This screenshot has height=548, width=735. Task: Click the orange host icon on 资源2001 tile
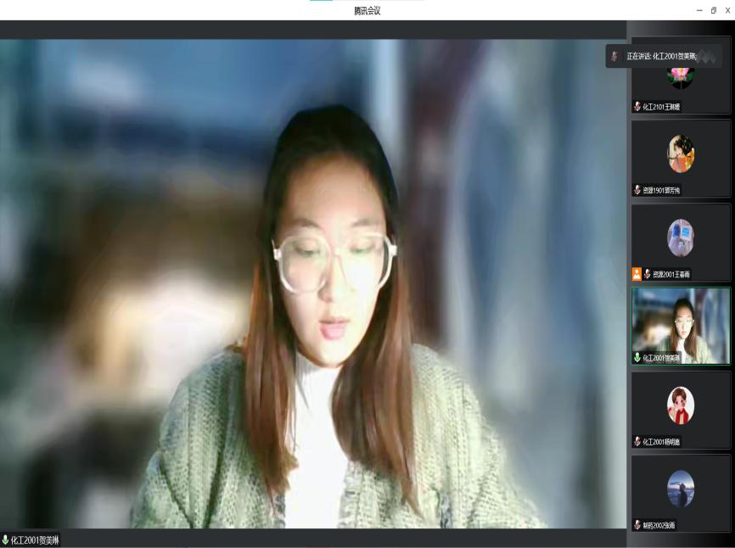pos(637,274)
